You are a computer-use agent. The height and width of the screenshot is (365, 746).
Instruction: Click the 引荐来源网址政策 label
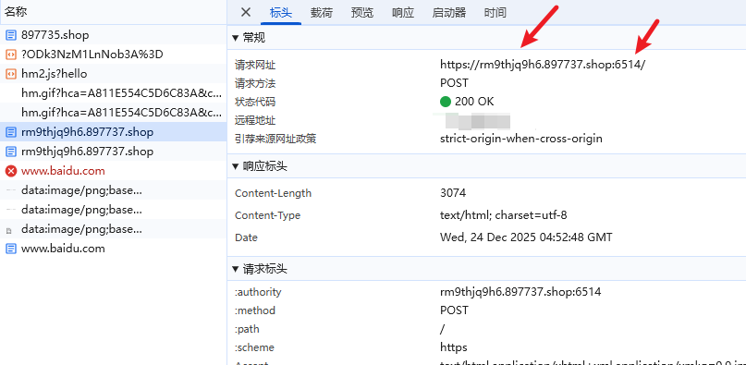[x=275, y=139]
